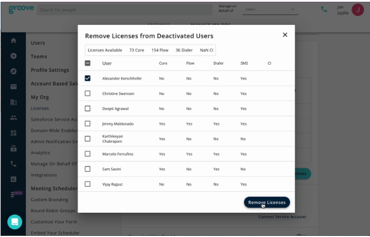
Task: Open the chat bubble widget
Action: pos(14,221)
